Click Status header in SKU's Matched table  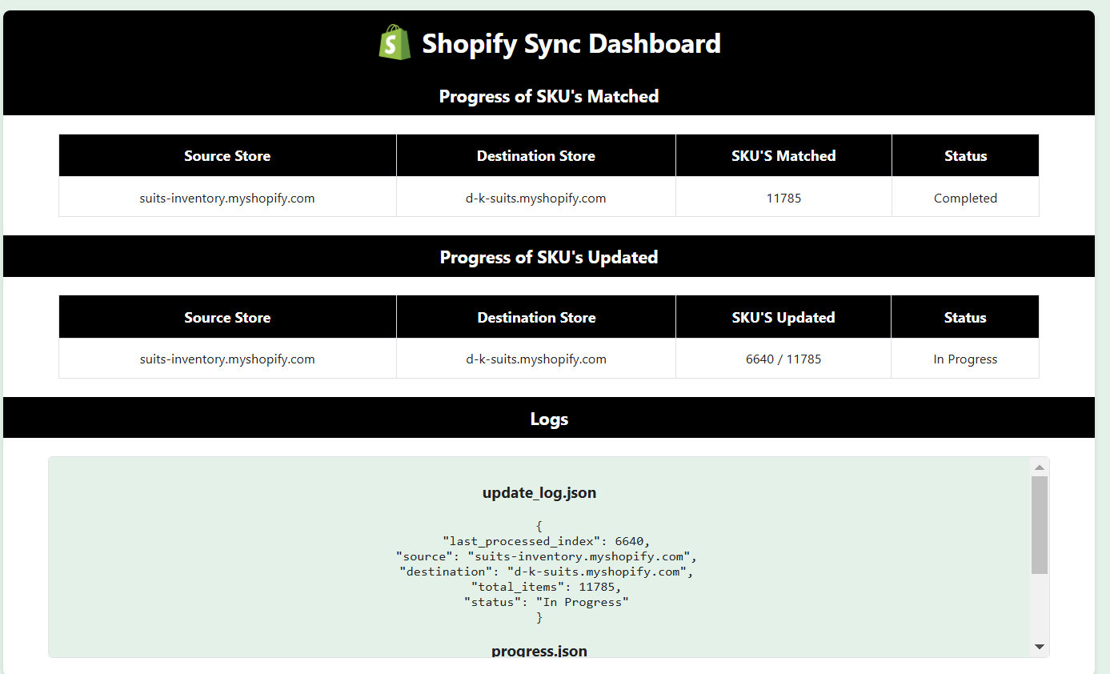click(965, 155)
